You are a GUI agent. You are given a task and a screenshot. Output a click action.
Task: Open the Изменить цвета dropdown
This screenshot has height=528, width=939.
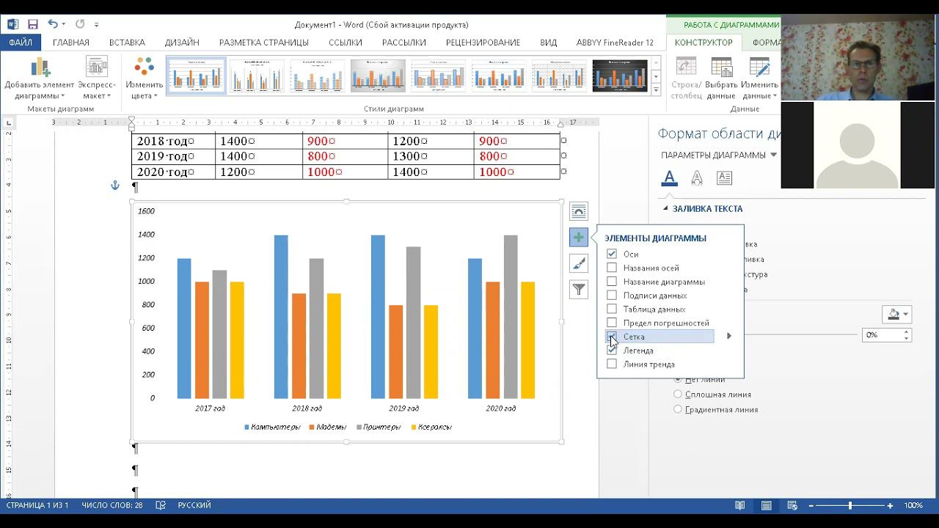coord(144,79)
